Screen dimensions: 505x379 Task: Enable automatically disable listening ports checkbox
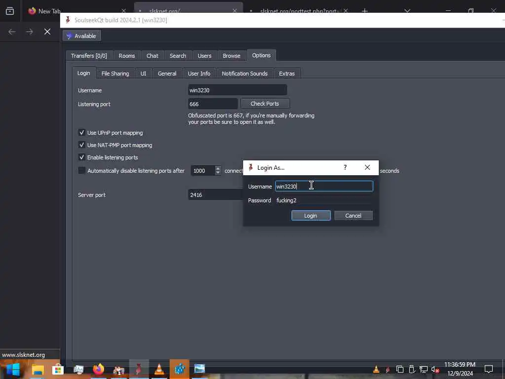click(x=81, y=170)
